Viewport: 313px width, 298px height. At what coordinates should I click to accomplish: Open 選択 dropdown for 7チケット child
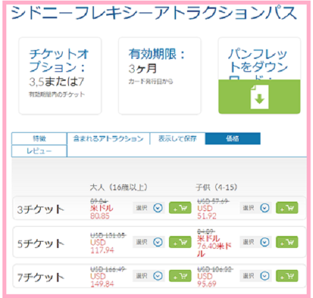point(255,276)
